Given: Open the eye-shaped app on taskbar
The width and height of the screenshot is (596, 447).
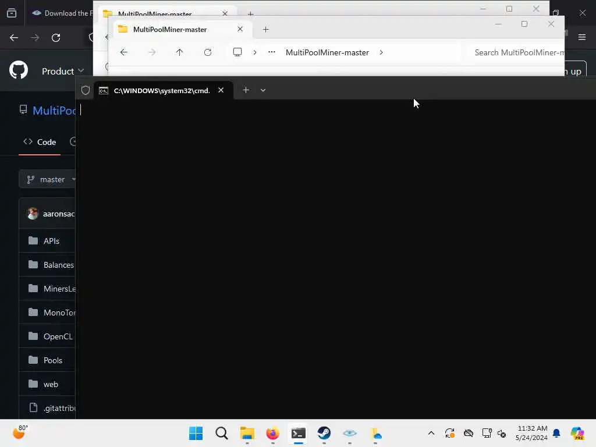Looking at the screenshot, I should [x=350, y=433].
